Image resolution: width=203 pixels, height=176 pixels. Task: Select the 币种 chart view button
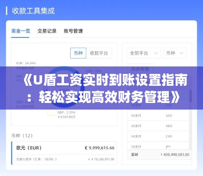click(78, 53)
